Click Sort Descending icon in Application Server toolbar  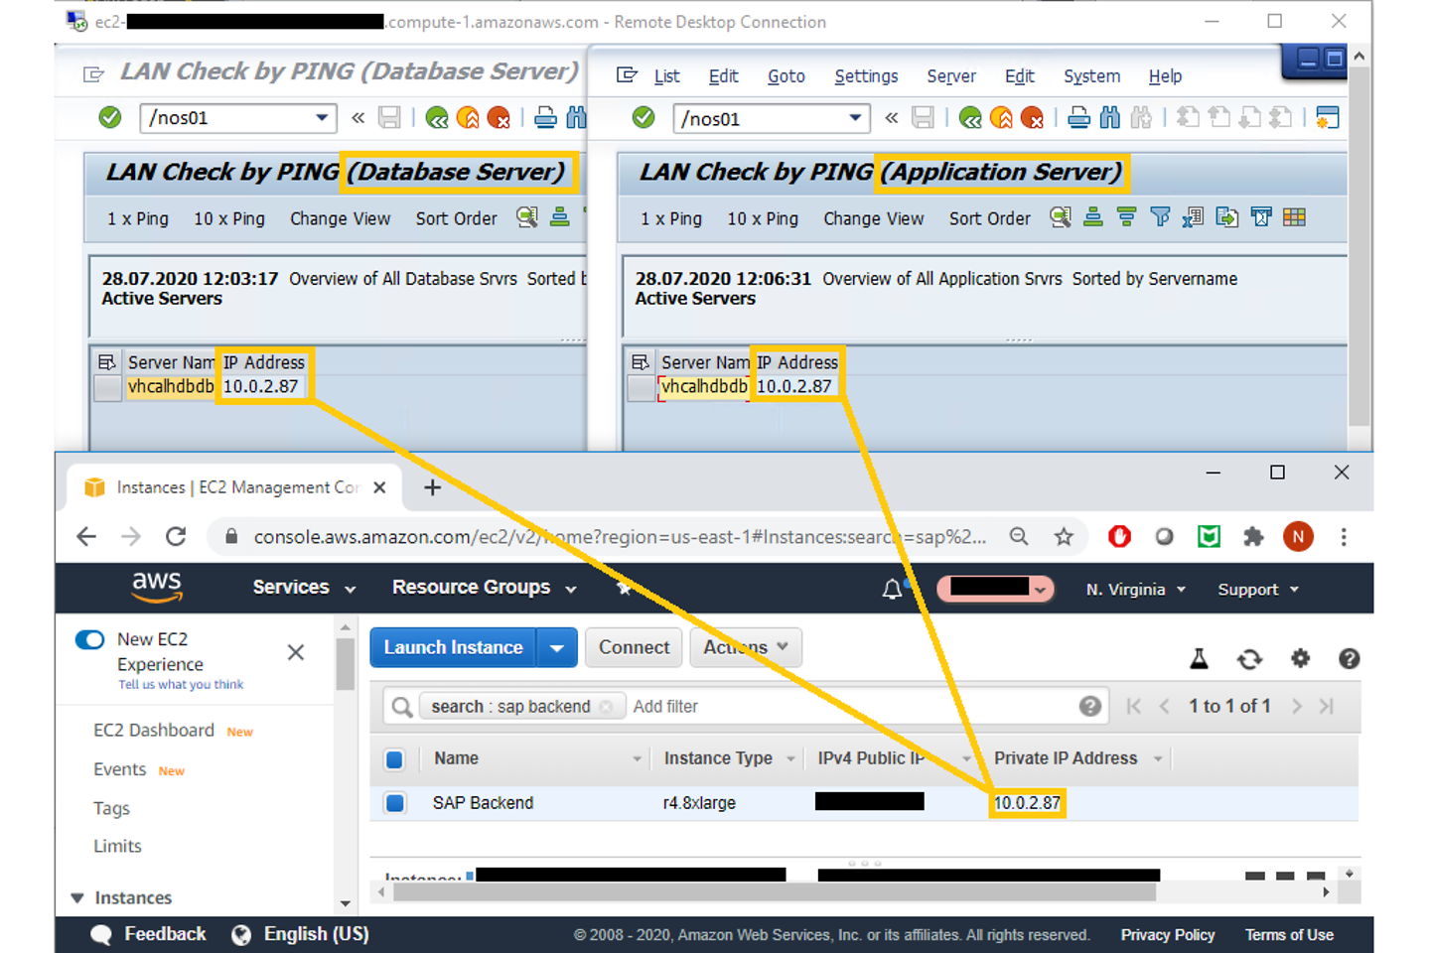point(1126,217)
